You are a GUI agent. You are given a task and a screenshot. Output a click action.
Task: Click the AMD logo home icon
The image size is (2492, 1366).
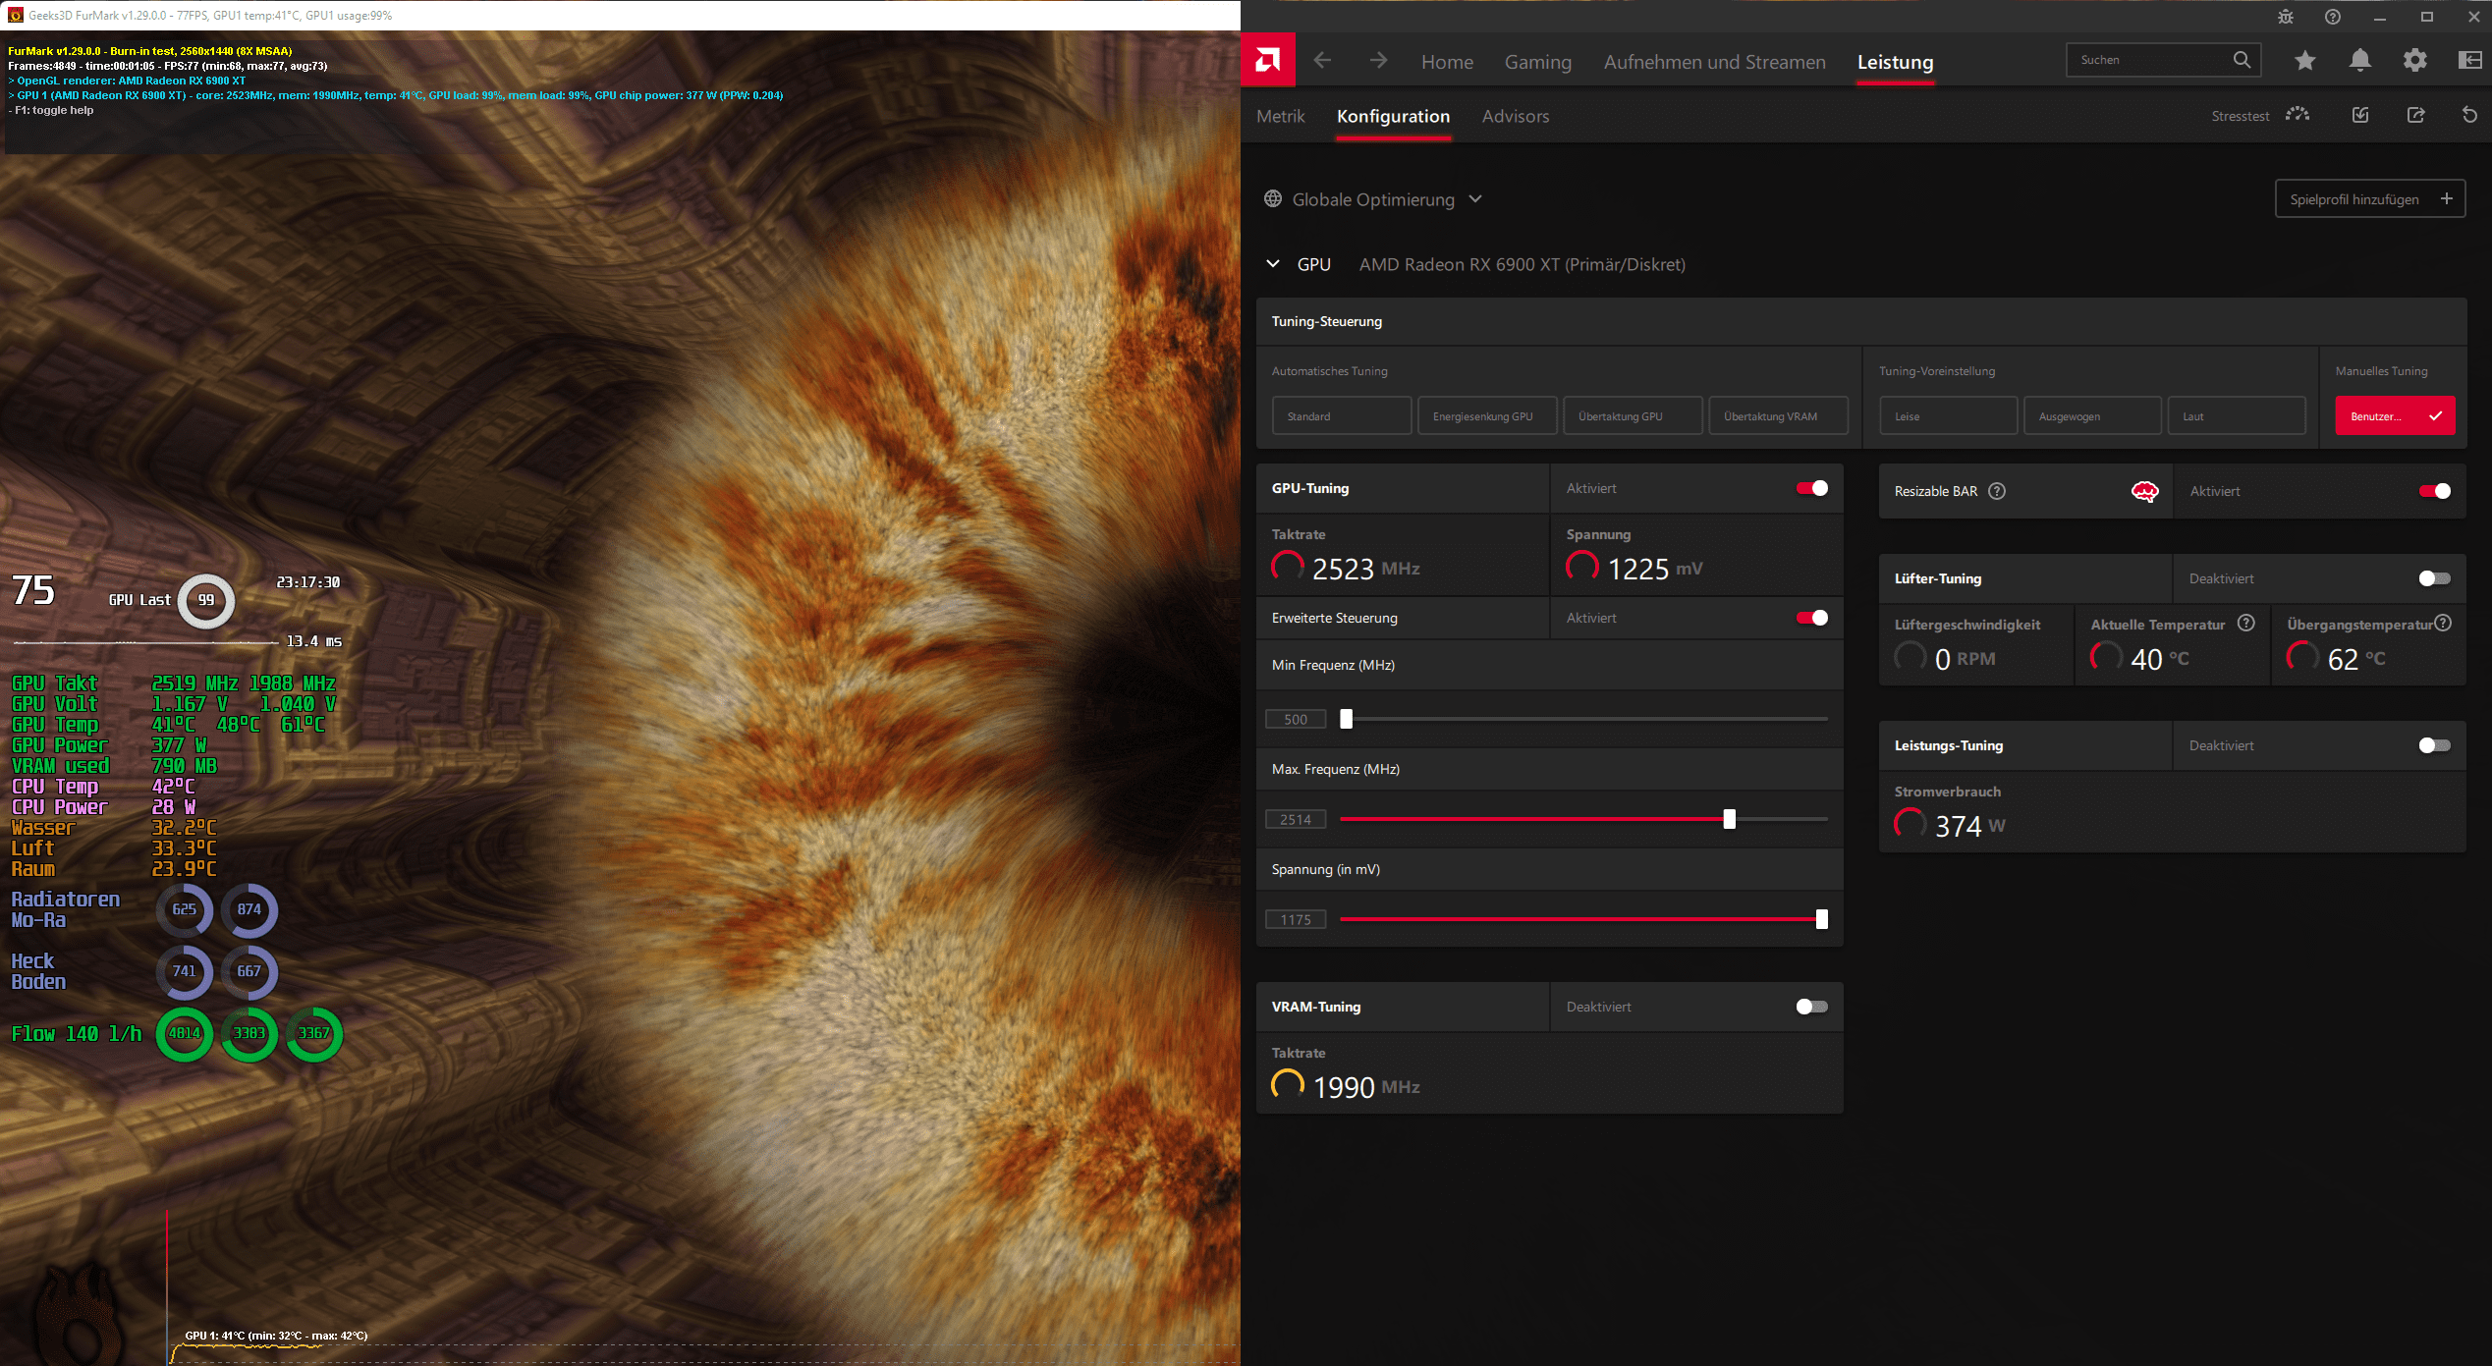coord(1268,61)
